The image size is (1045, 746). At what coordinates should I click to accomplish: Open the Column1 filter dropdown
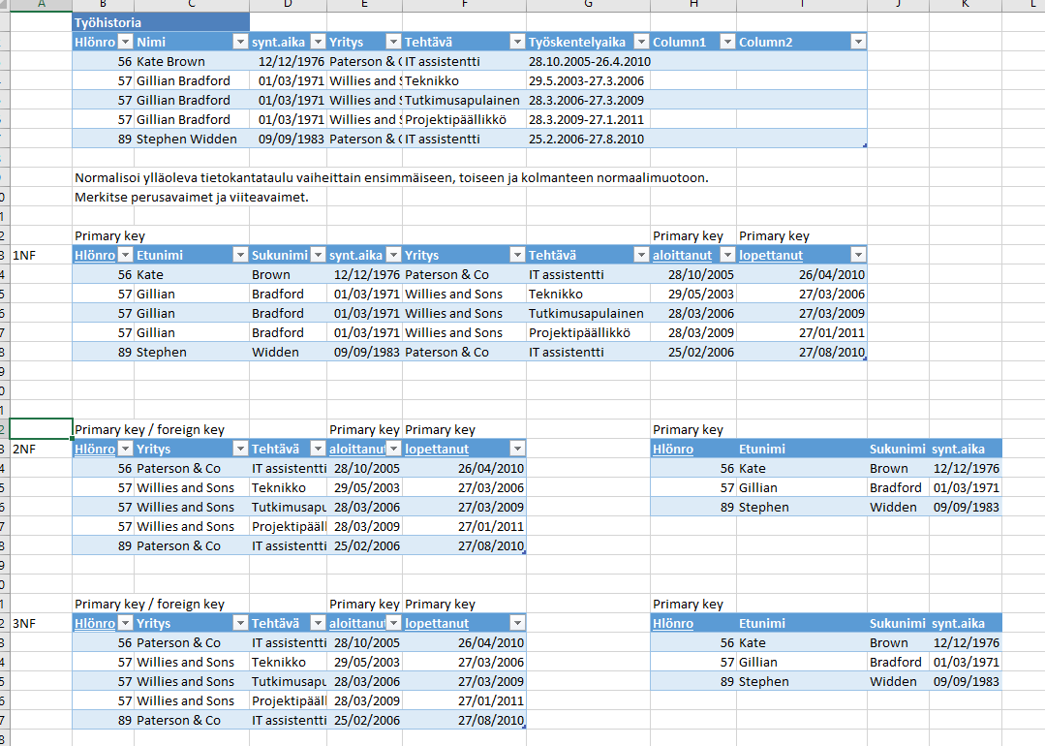pyautogui.click(x=726, y=42)
